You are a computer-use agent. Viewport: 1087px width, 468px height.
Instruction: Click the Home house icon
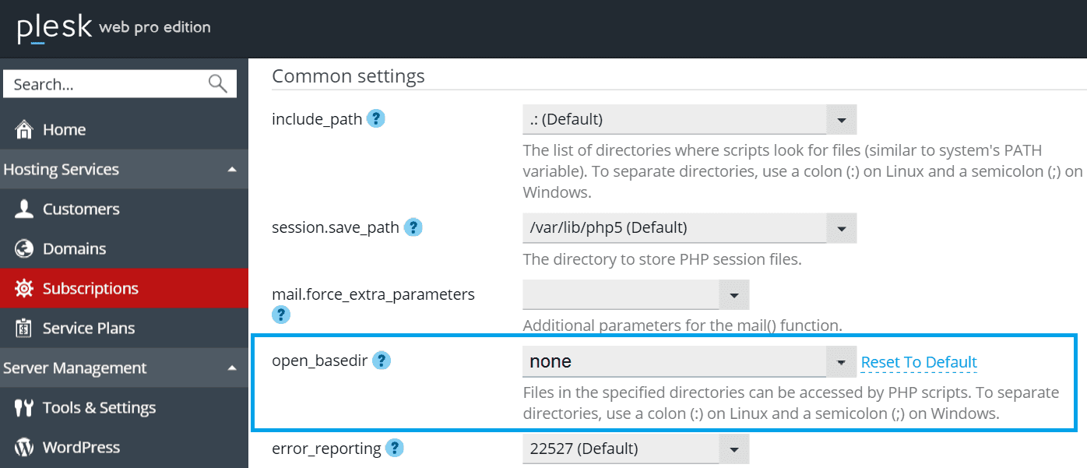click(24, 129)
